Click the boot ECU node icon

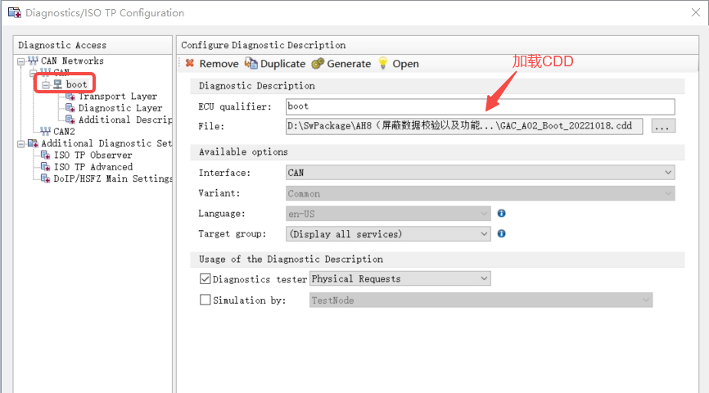click(x=57, y=84)
